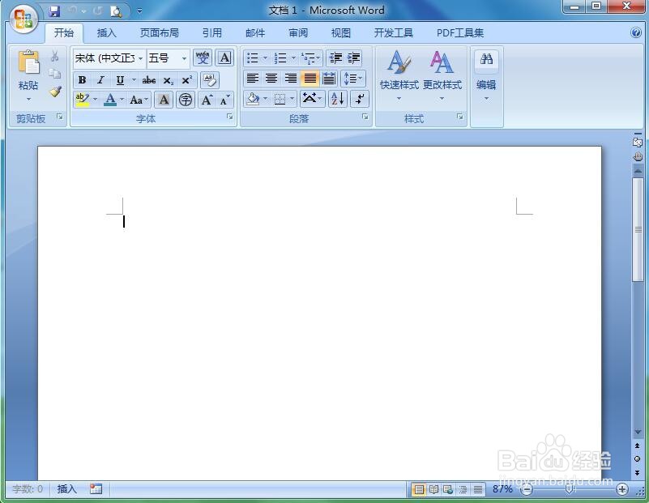Open the Line Spacing dropdown
The width and height of the screenshot is (649, 503).
click(x=353, y=79)
